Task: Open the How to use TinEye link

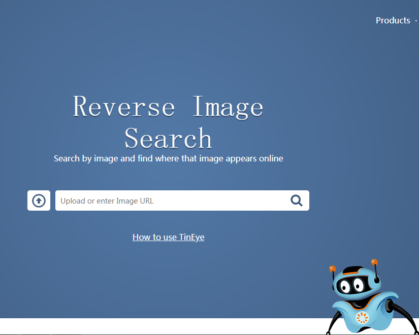Action: pos(168,237)
